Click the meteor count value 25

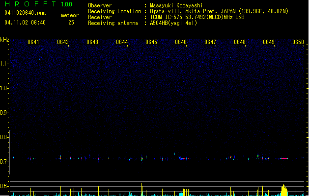click(x=71, y=23)
